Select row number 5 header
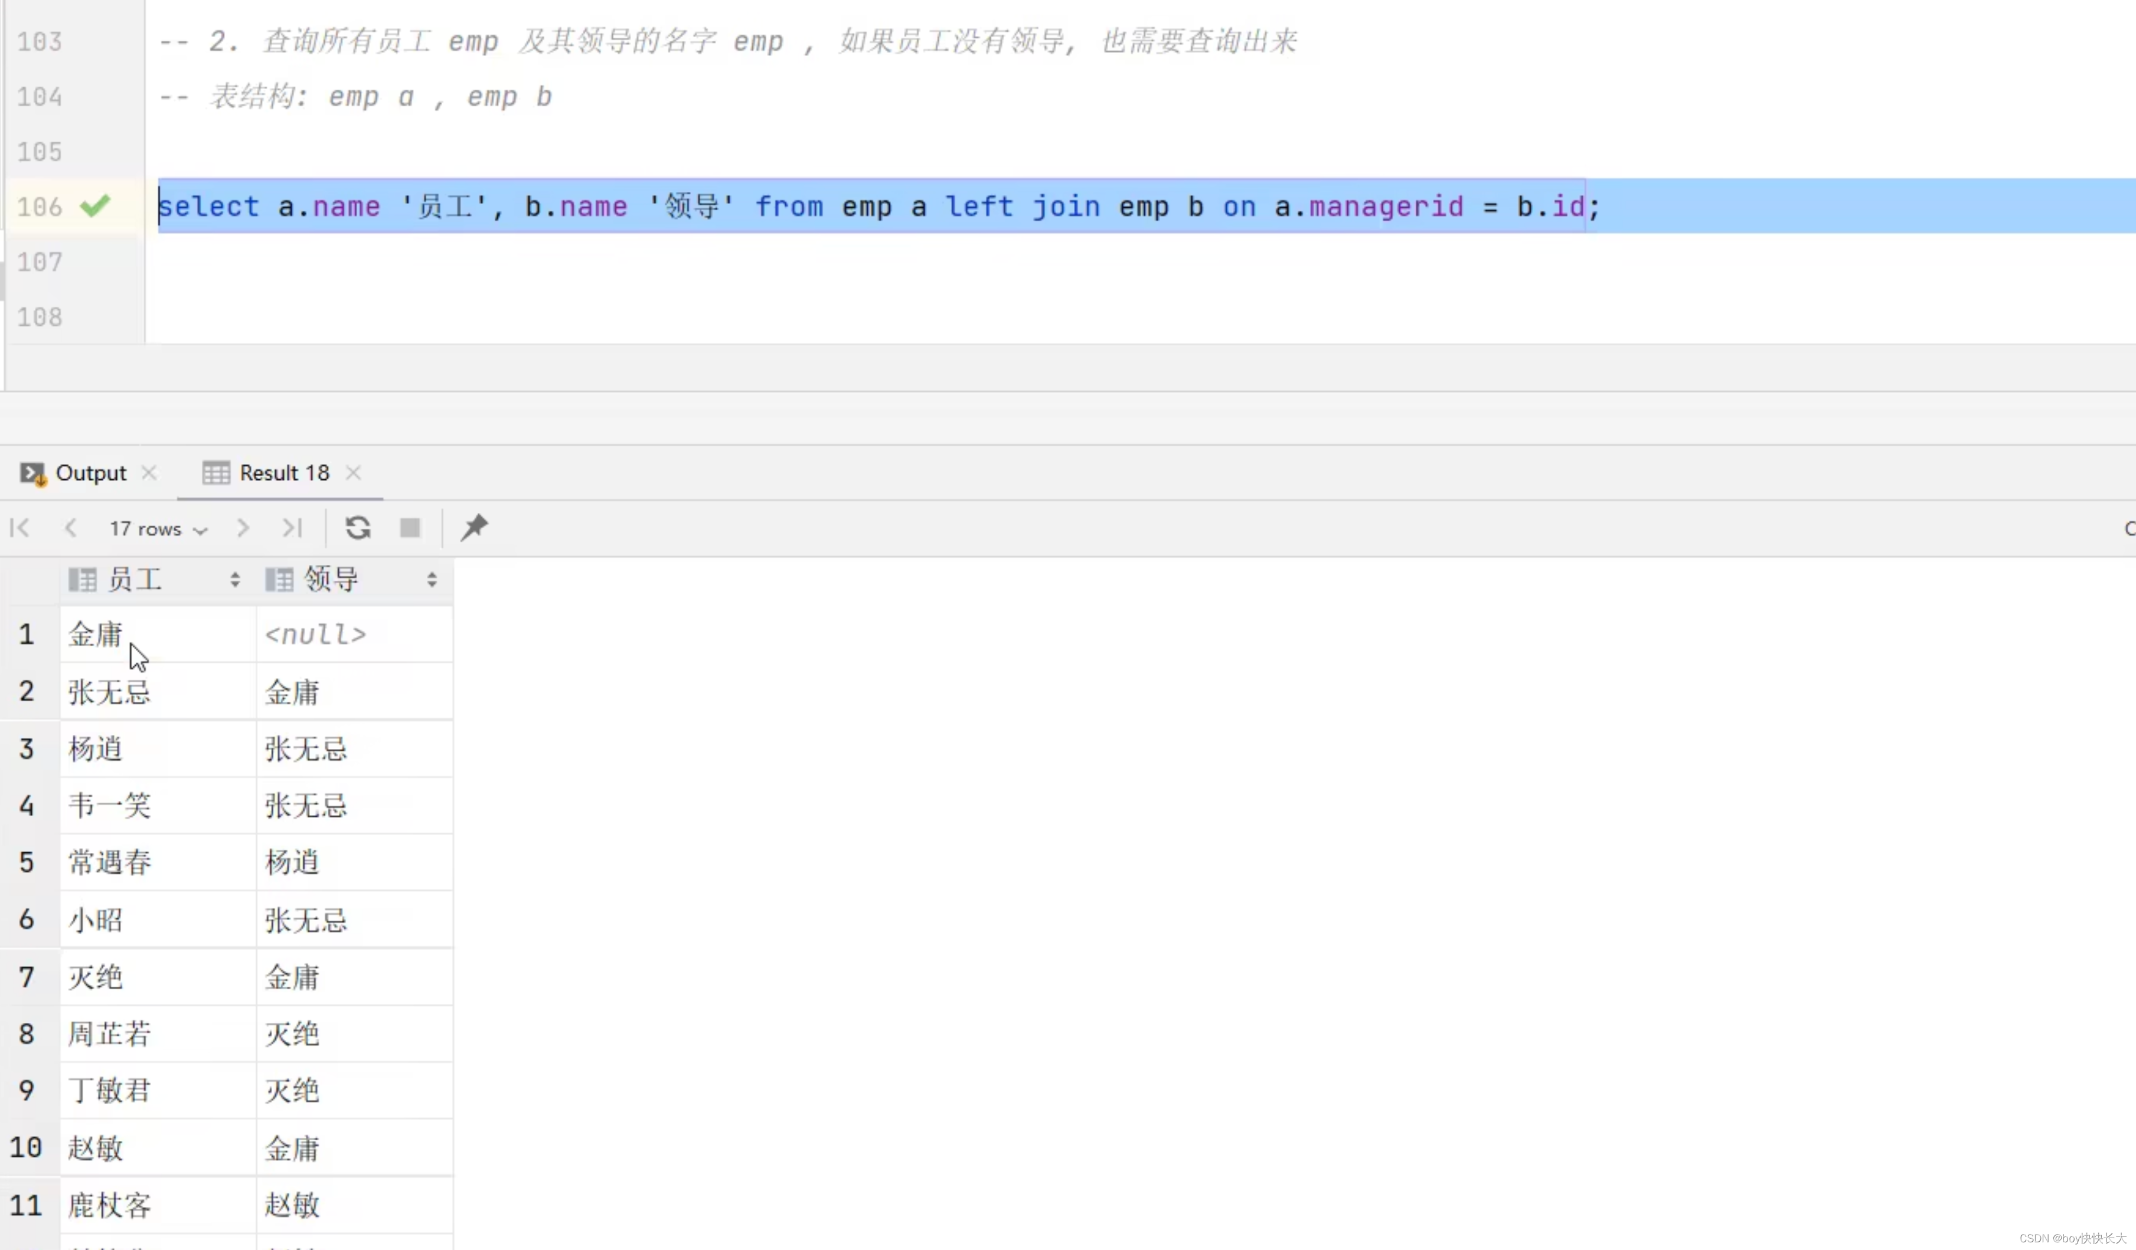Image resolution: width=2136 pixels, height=1250 pixels. (27, 862)
